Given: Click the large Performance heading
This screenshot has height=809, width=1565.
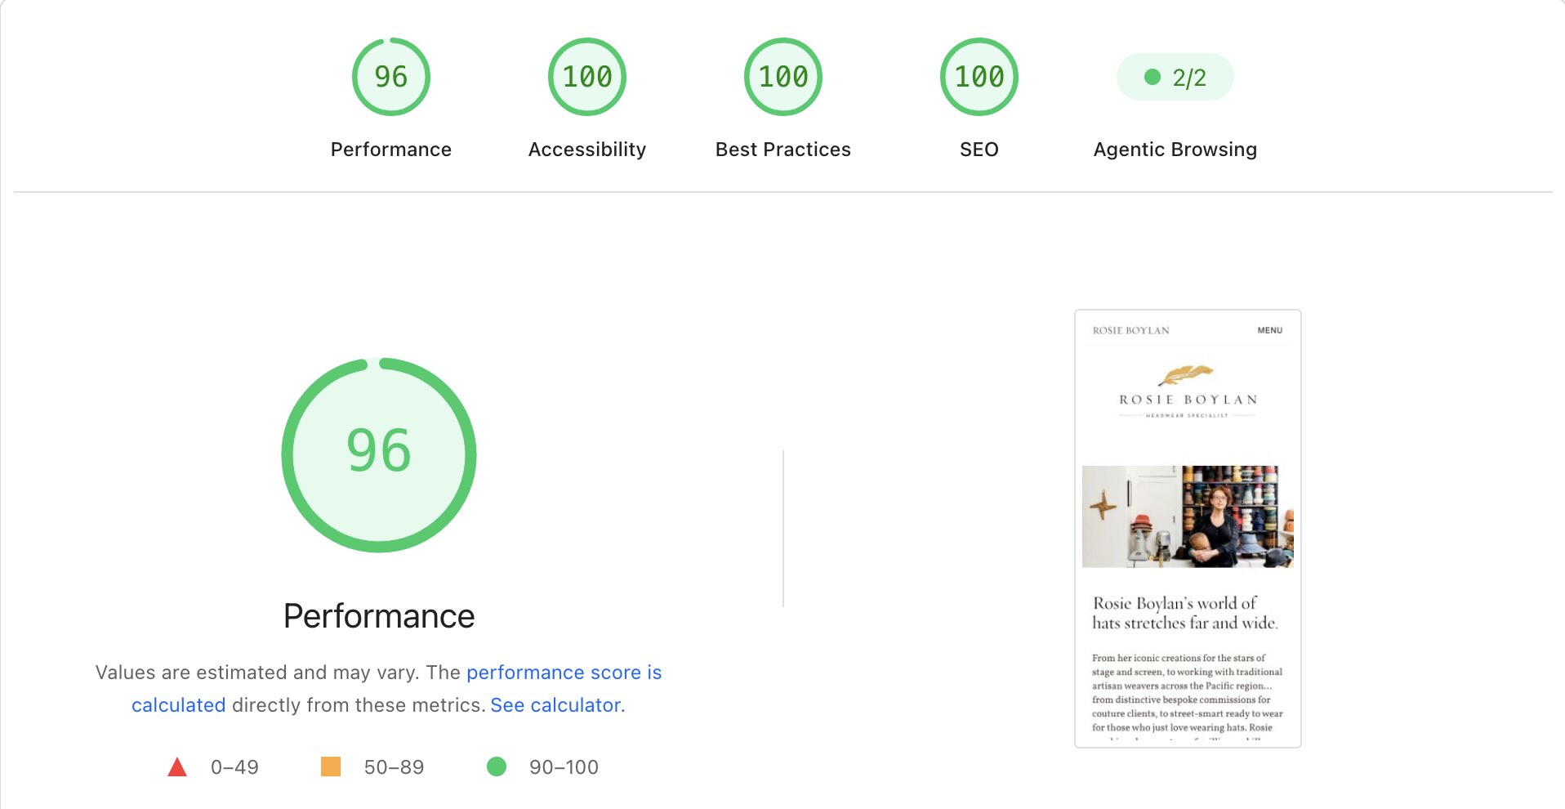Looking at the screenshot, I should click(379, 616).
